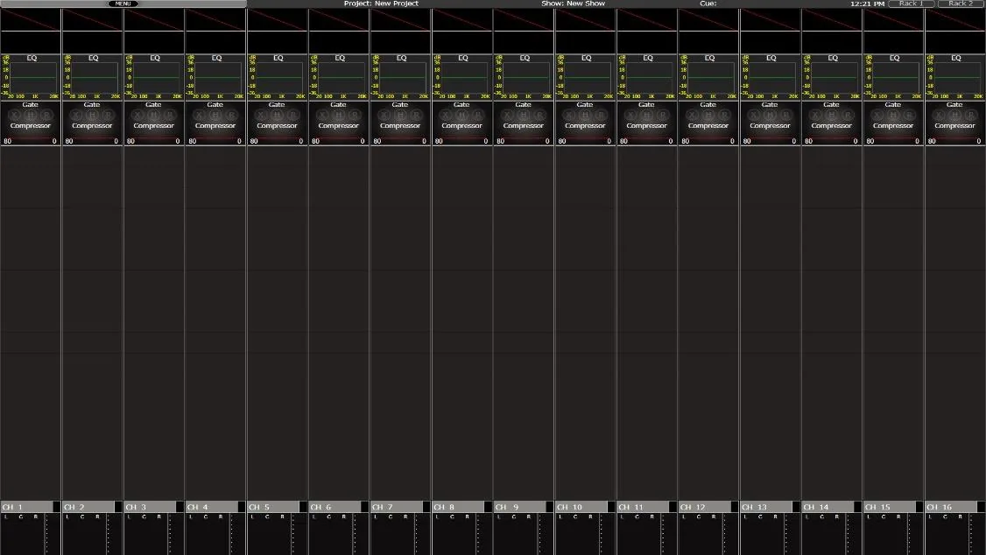
Task: Click the Gate R indicator on CH 1
Action: pyautogui.click(x=46, y=116)
